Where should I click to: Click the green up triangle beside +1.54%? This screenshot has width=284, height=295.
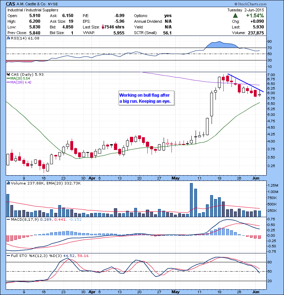pyautogui.click(x=235, y=16)
